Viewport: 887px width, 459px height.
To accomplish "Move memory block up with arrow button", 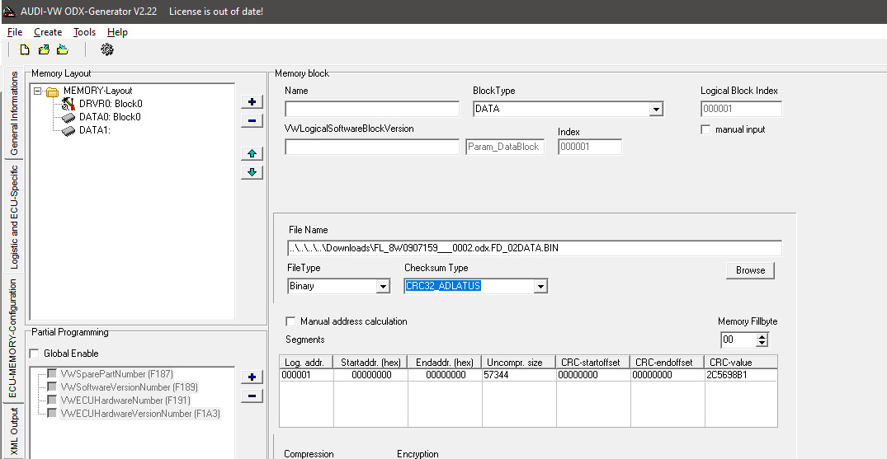I will pyautogui.click(x=252, y=153).
